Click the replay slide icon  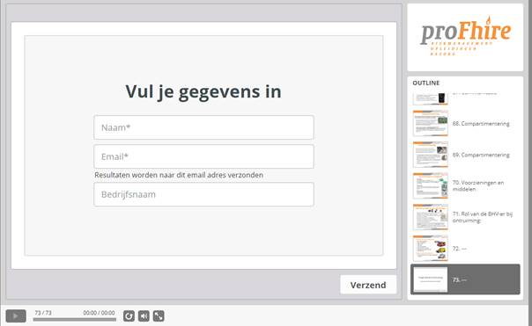click(129, 315)
